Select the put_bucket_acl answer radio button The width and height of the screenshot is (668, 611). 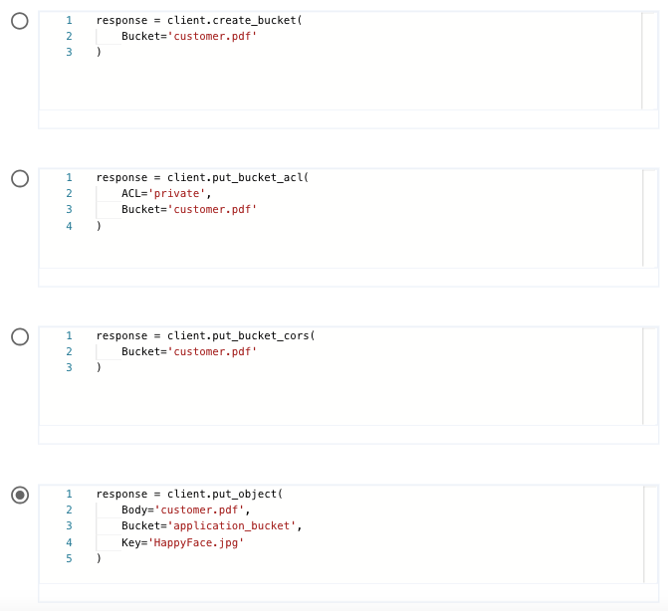point(20,178)
